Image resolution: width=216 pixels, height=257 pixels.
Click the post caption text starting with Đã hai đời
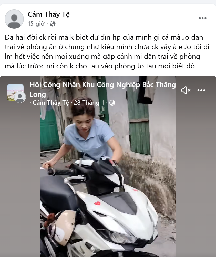tap(107, 52)
